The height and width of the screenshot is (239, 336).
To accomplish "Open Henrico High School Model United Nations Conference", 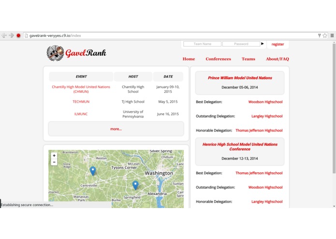I will coord(240,147).
